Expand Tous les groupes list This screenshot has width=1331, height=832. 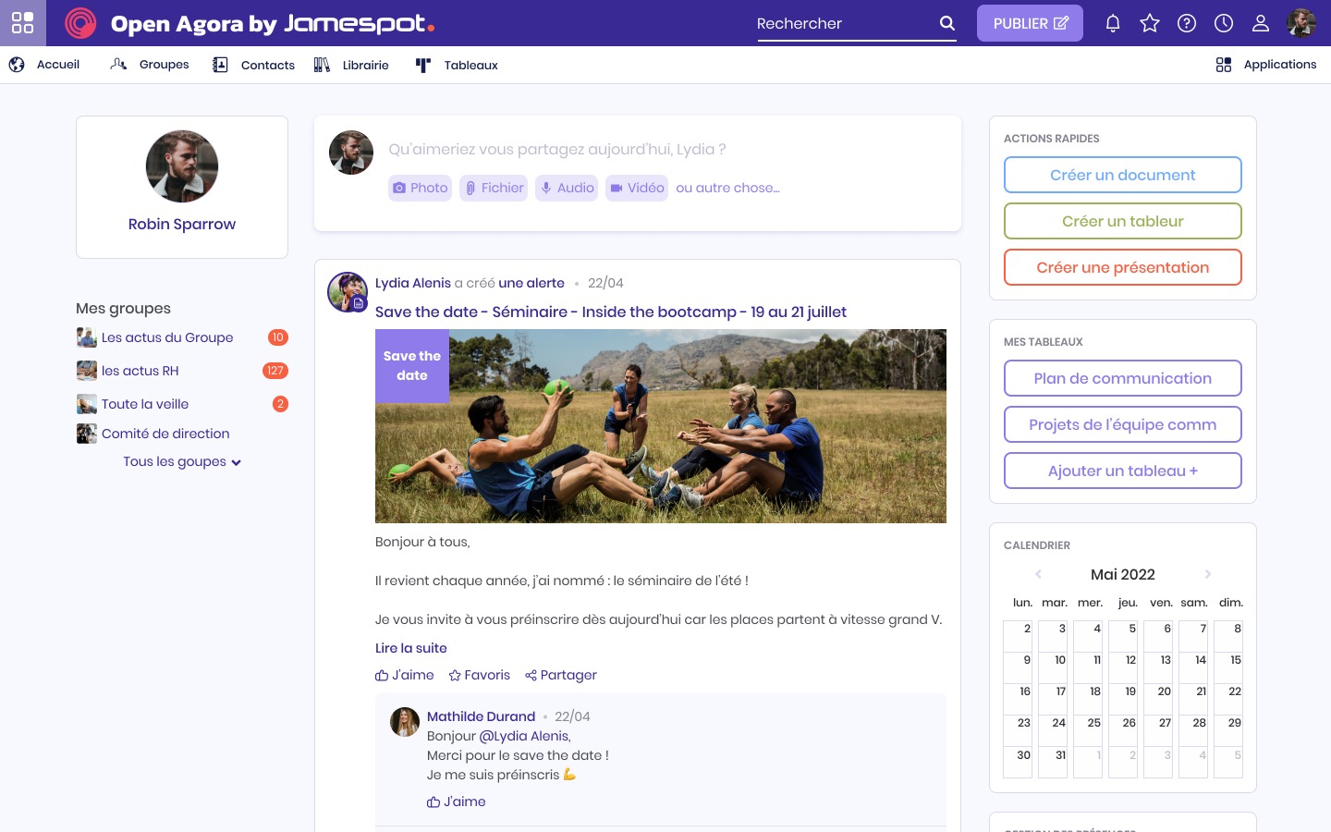click(181, 461)
